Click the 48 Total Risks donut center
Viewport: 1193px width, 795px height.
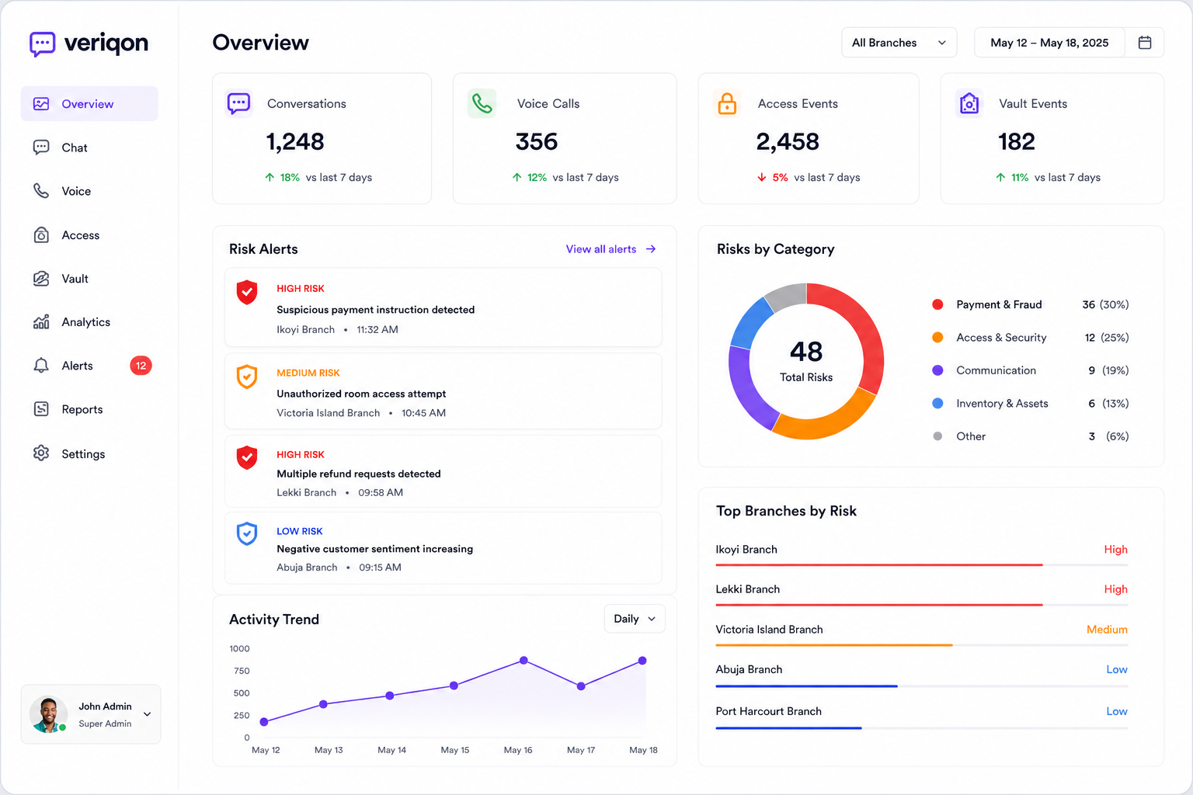pyautogui.click(x=806, y=362)
